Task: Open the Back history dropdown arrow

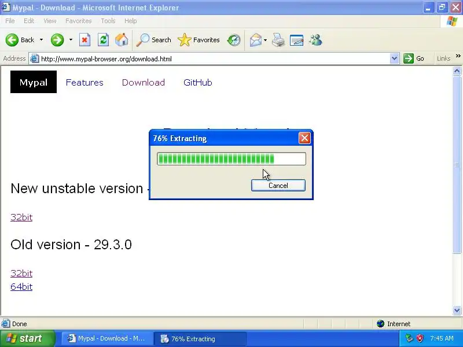Action: coord(41,40)
